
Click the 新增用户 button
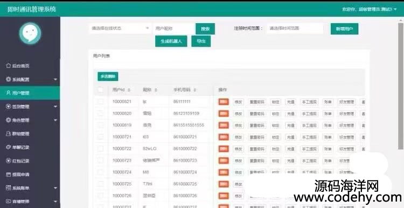344,29
